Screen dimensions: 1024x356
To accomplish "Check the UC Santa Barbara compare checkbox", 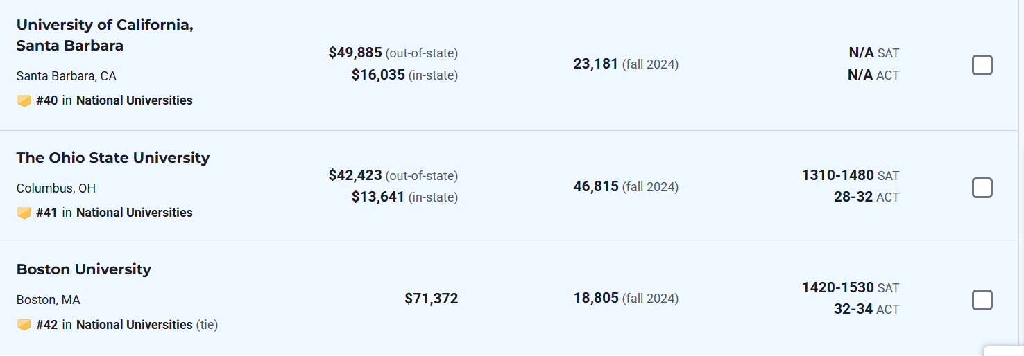I will [982, 65].
